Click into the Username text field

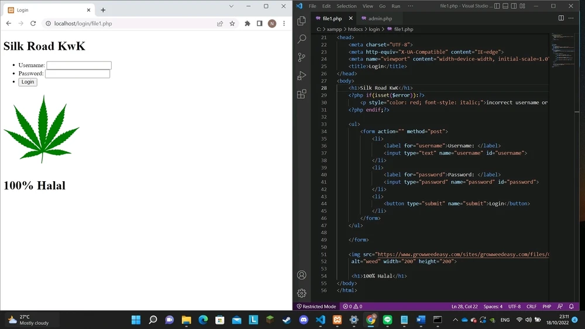tap(79, 65)
